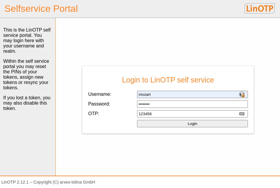The image size is (280, 188).
Task: Click the Username: label
Action: [x=100, y=94]
